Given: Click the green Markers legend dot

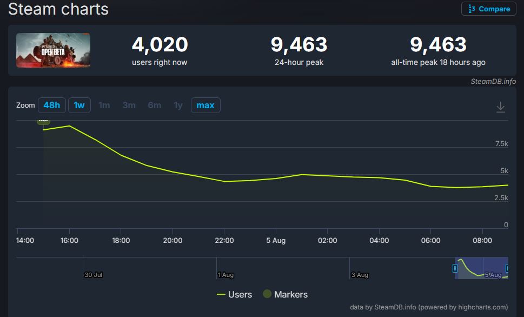Looking at the screenshot, I should tap(267, 294).
